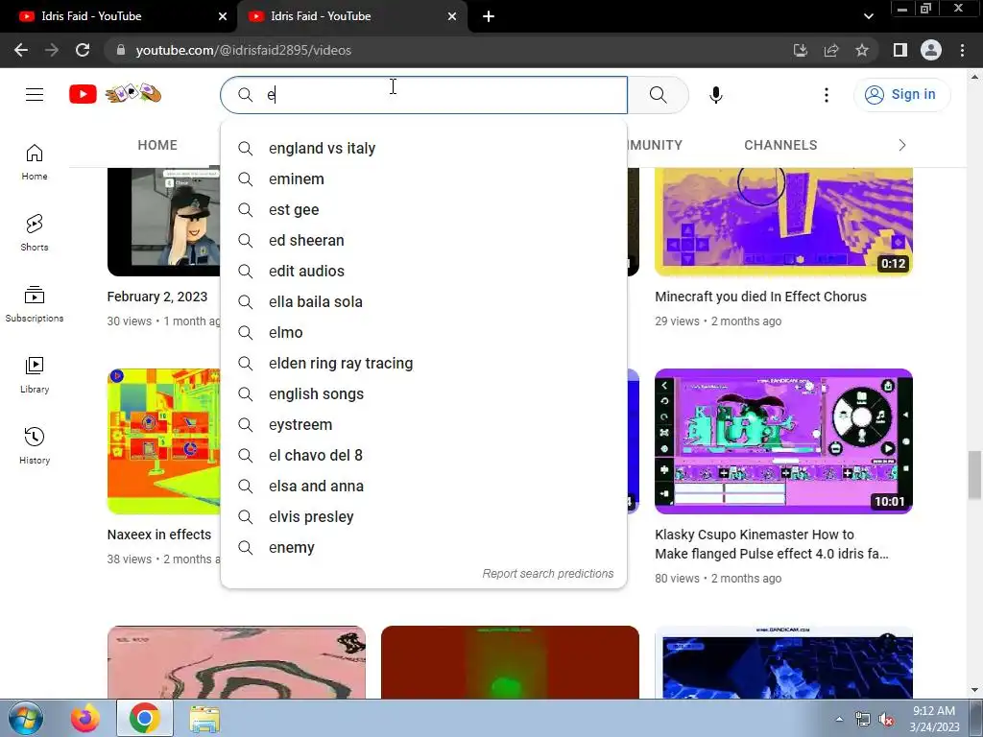Image resolution: width=983 pixels, height=737 pixels.
Task: Launch Firefox from taskbar
Action: pyautogui.click(x=85, y=718)
